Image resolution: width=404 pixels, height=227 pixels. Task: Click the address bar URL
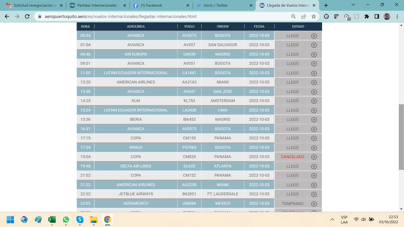tap(120, 16)
